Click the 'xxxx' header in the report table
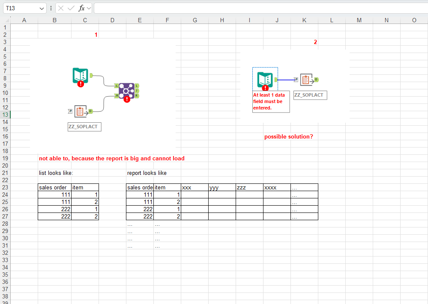 coord(277,187)
